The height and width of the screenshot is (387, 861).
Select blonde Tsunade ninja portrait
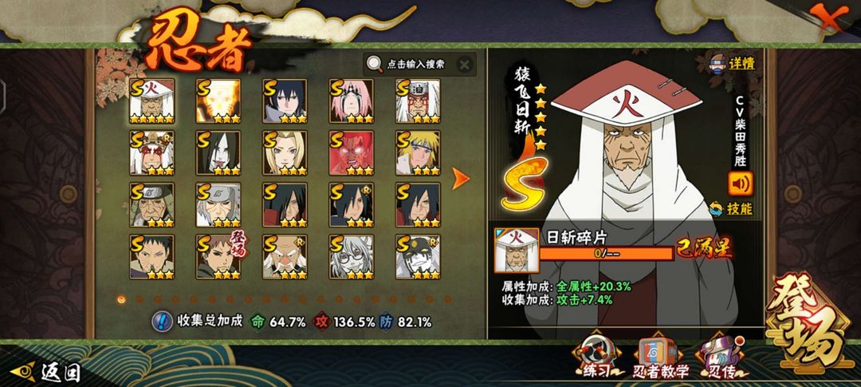click(285, 153)
